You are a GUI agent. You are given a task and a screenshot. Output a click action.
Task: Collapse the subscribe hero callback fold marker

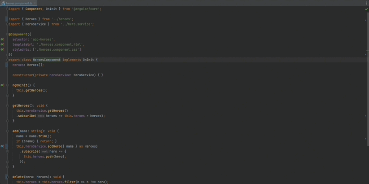click(7, 151)
